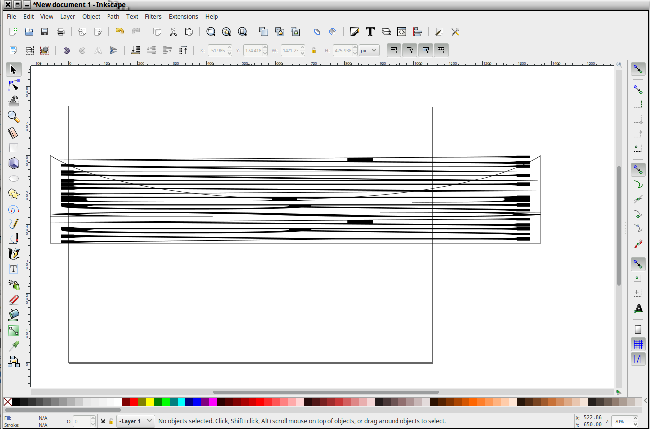This screenshot has height=429, width=650.
Task: Open the units dropdown showing px
Action: 368,50
